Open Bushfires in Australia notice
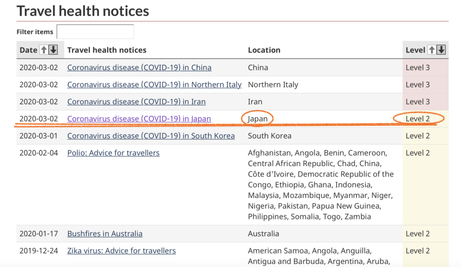This screenshot has width=461, height=267. [x=104, y=234]
